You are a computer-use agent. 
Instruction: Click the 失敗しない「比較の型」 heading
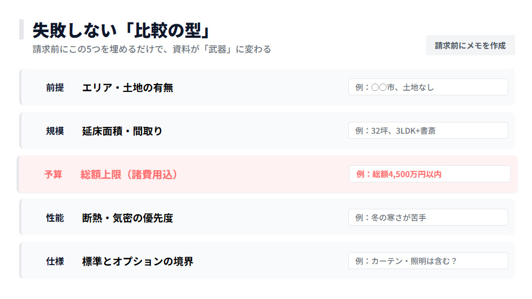pyautogui.click(x=121, y=30)
